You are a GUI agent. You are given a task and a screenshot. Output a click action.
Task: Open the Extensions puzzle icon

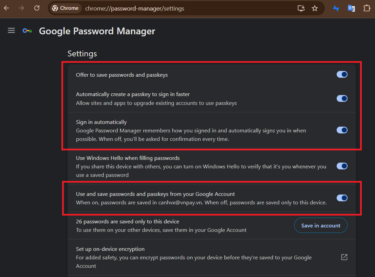click(x=367, y=8)
